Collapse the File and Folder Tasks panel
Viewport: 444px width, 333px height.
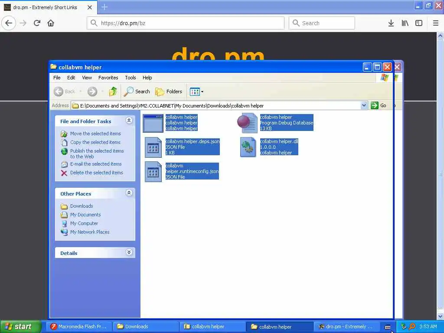pyautogui.click(x=129, y=121)
